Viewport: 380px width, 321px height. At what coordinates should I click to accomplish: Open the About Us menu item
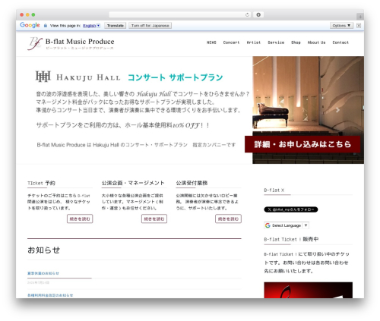click(x=316, y=42)
